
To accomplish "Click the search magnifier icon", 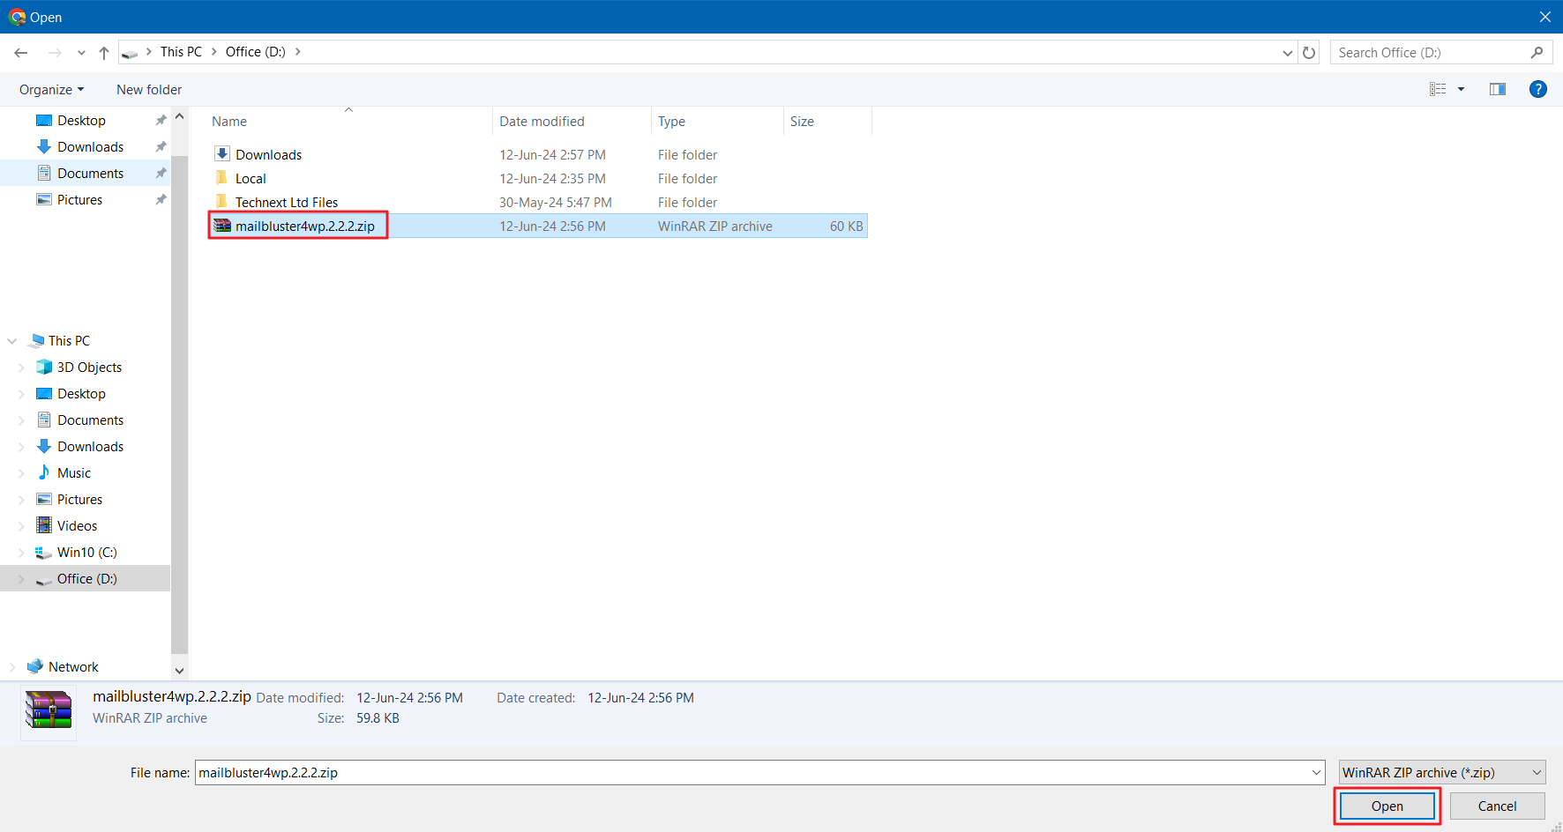I will pyautogui.click(x=1537, y=53).
